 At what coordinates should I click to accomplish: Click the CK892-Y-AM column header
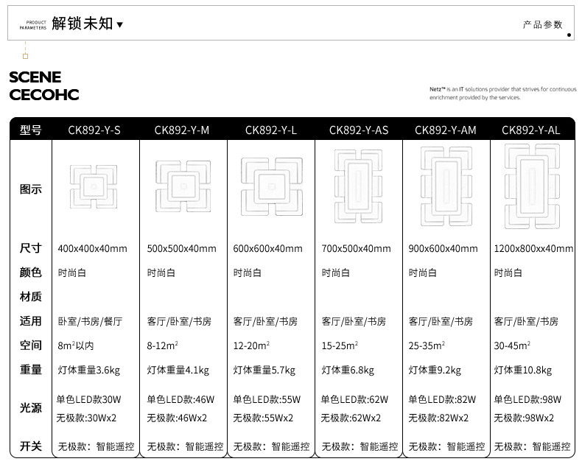click(446, 130)
